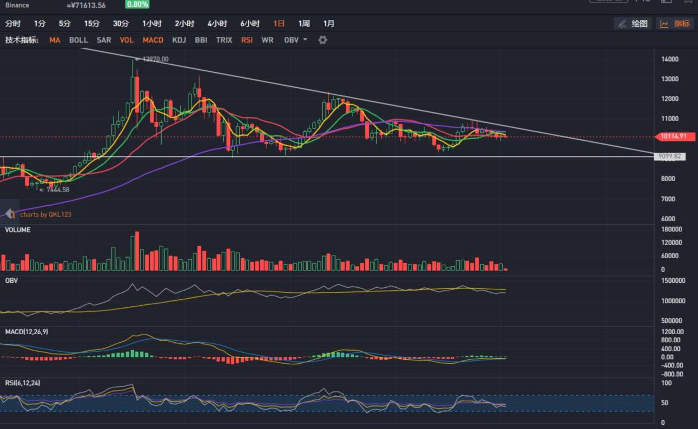Click the QKL123 logo icon on chart
698x429 pixels.
point(10,214)
